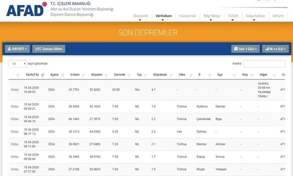Open the Son 1 Gün date range dropdown

pyautogui.click(x=245, y=49)
